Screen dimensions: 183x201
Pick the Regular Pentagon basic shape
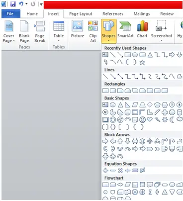pos(157,105)
